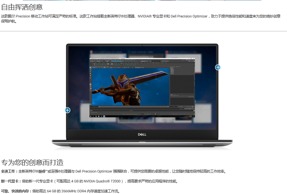Click the plus hotspot on the left screen edge
This screenshot has height=194, width=287.
[67, 110]
